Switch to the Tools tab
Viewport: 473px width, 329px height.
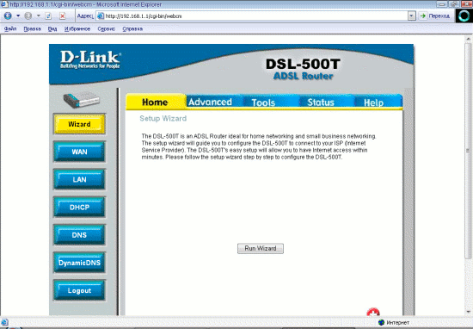269,102
